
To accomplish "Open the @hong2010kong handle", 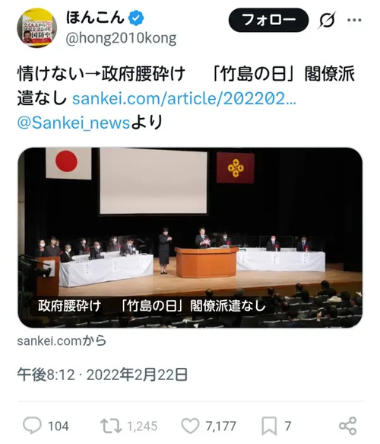I will tap(121, 38).
